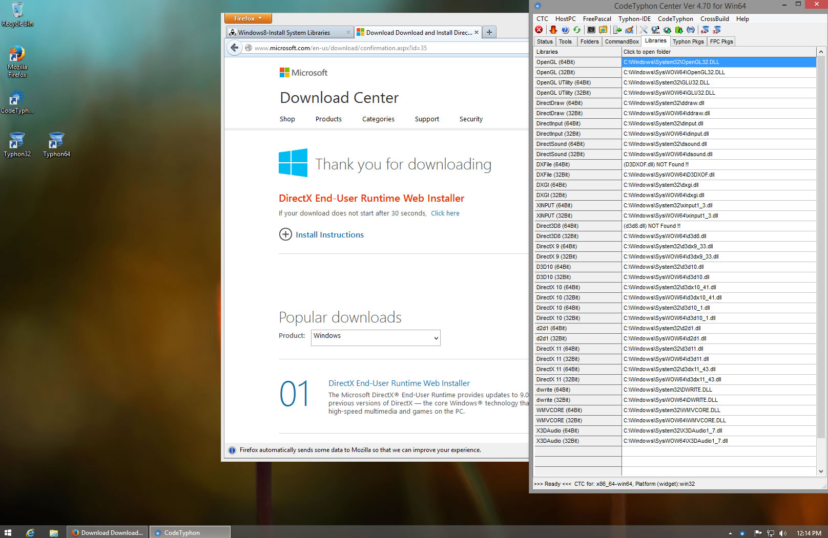Select the Mozilla Firefox desktop shortcut
Screen dimensions: 828x538
[17, 61]
